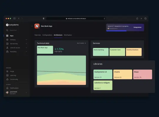Expand the Delivery menu chevron
This screenshot has width=159, height=117.
point(26,40)
